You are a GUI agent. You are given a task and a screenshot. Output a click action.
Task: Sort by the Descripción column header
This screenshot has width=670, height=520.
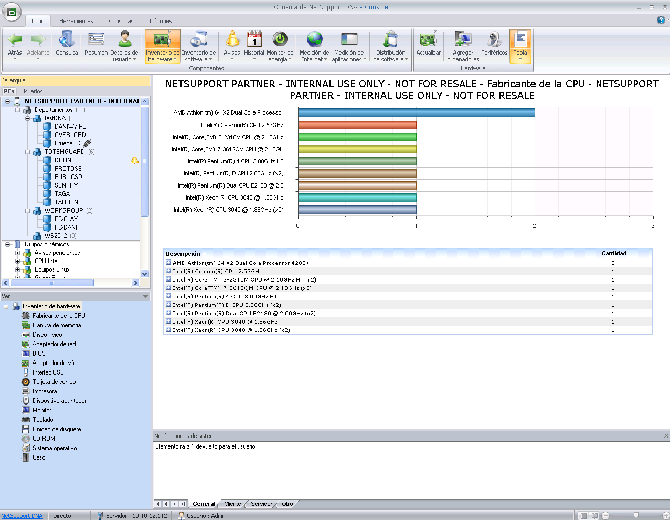(183, 254)
